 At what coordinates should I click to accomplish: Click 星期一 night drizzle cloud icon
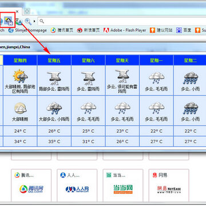tap(156, 108)
